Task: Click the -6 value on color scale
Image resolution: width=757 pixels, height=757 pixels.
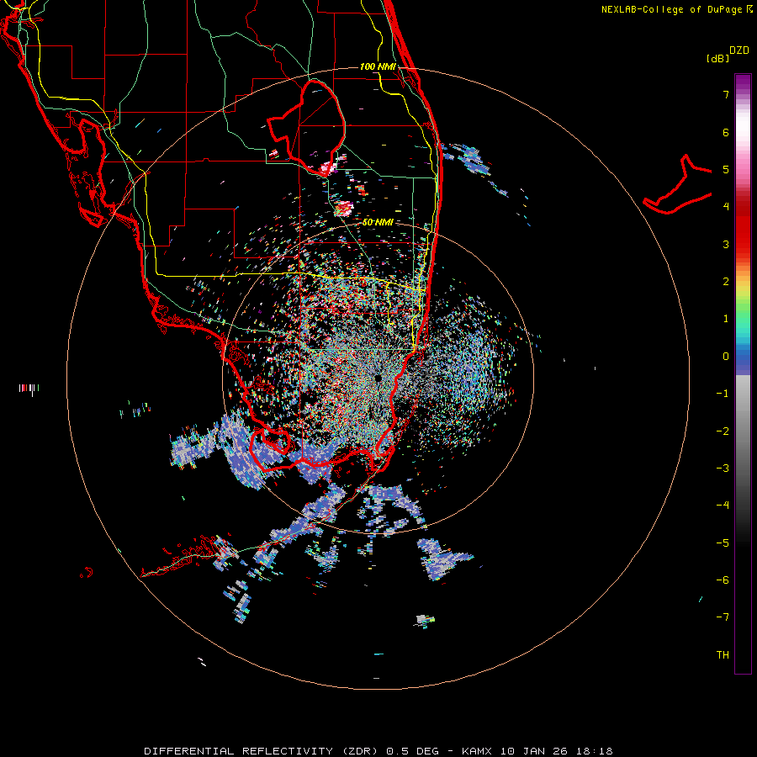Action: point(723,580)
